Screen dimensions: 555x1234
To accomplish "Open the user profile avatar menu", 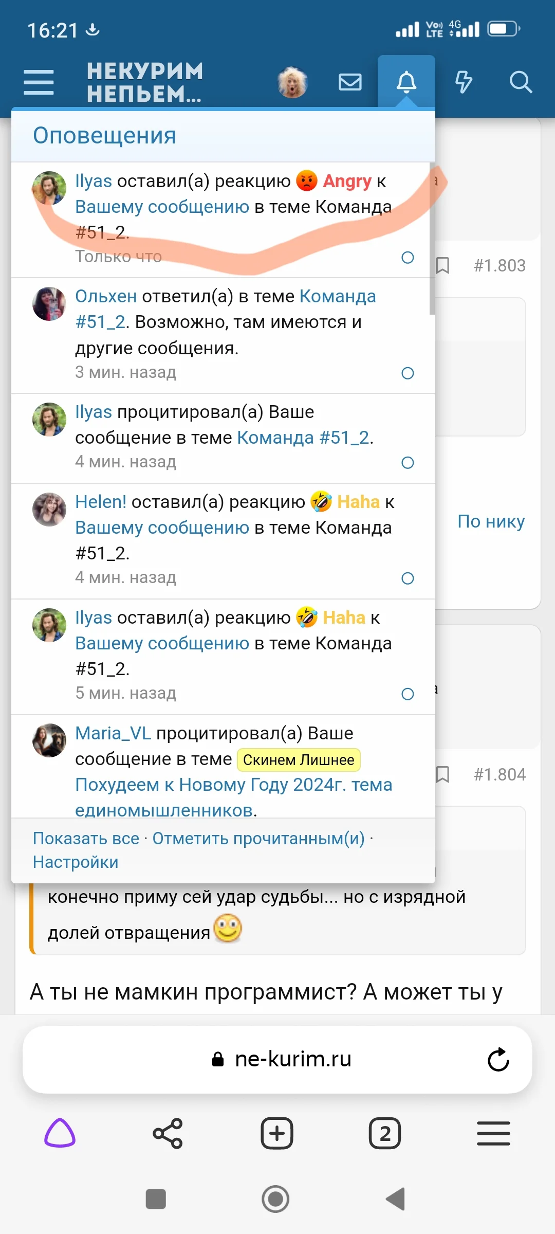I will (x=292, y=82).
